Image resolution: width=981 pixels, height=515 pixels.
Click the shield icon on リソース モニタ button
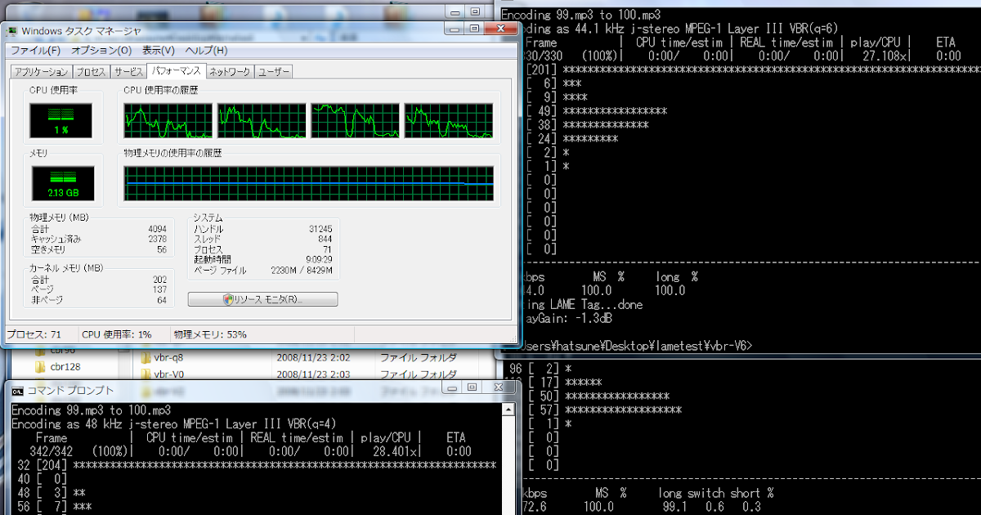pos(229,299)
